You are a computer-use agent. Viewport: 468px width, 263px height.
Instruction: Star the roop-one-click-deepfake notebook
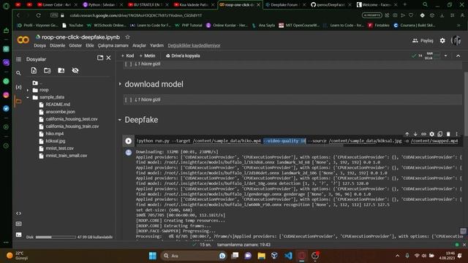(x=127, y=37)
